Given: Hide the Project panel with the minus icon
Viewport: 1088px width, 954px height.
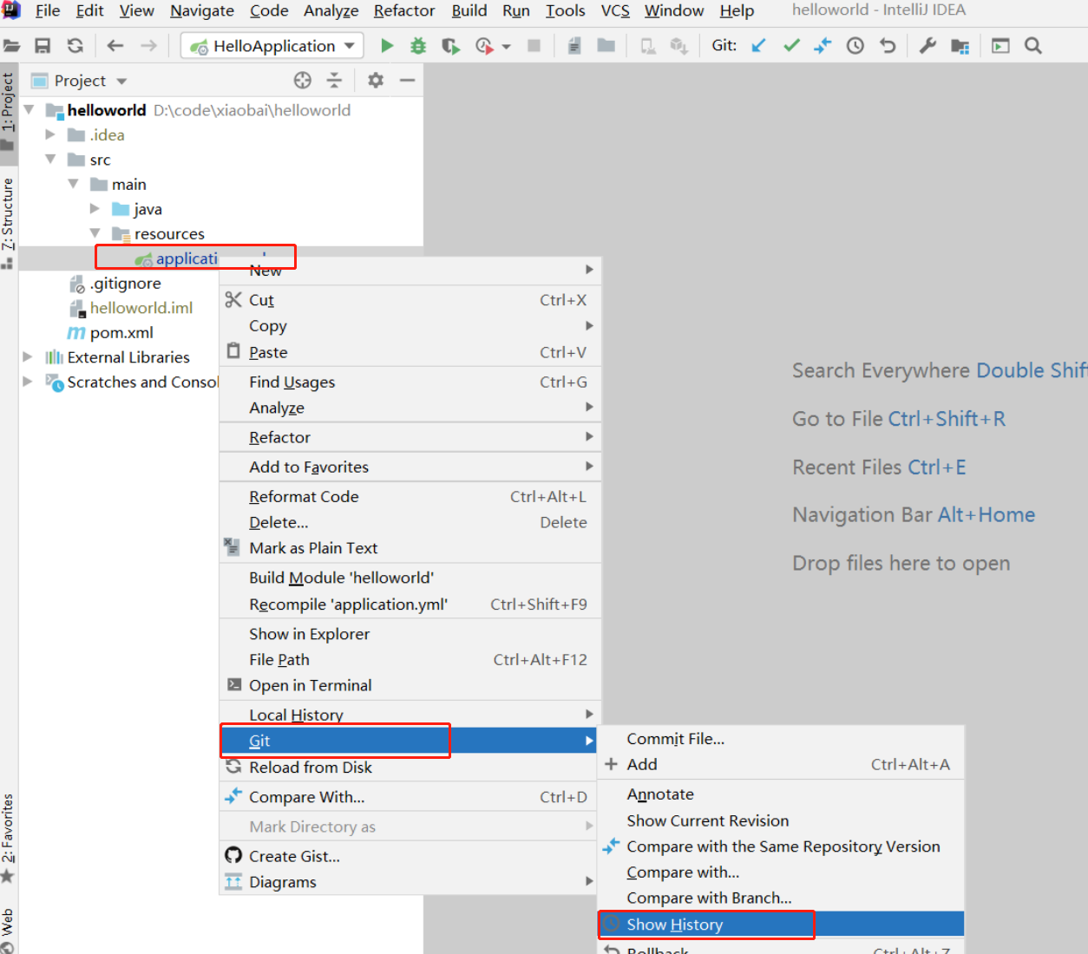Looking at the screenshot, I should tap(407, 81).
